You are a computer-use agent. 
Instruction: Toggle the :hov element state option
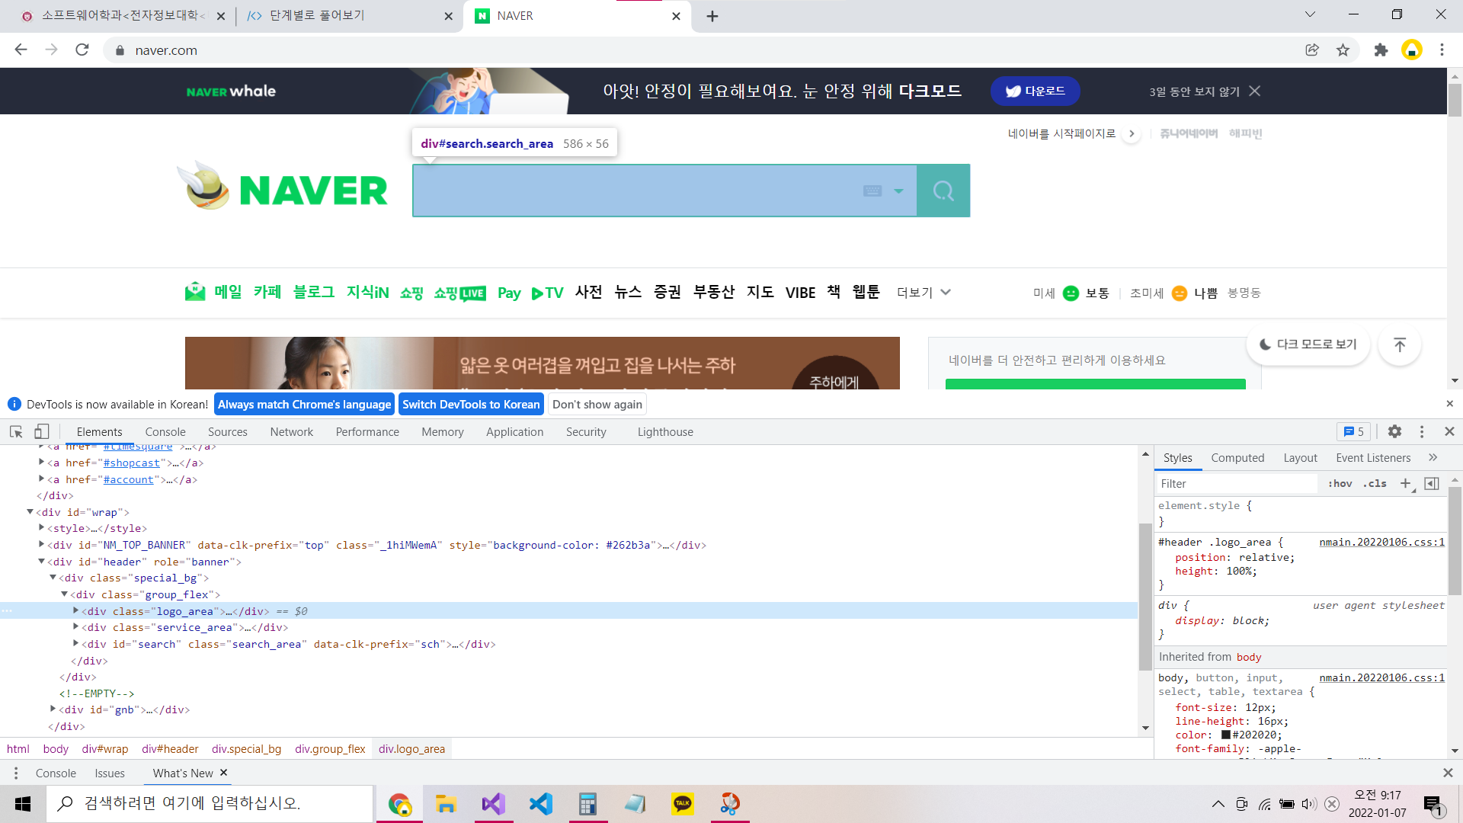point(1340,483)
